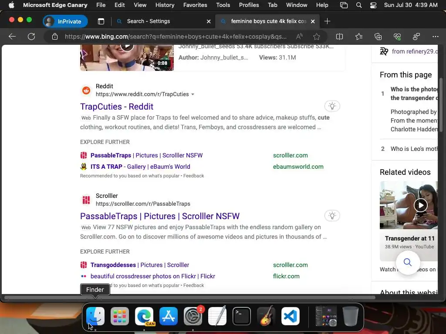Reload the Bing search page
The image size is (446, 334).
point(31,37)
